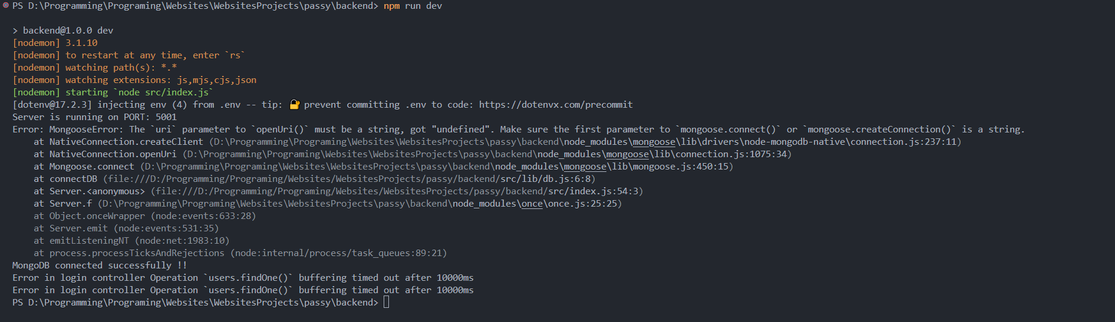Click 'Server is running on PORT: 5001' line
1115x322 pixels.
(x=94, y=117)
